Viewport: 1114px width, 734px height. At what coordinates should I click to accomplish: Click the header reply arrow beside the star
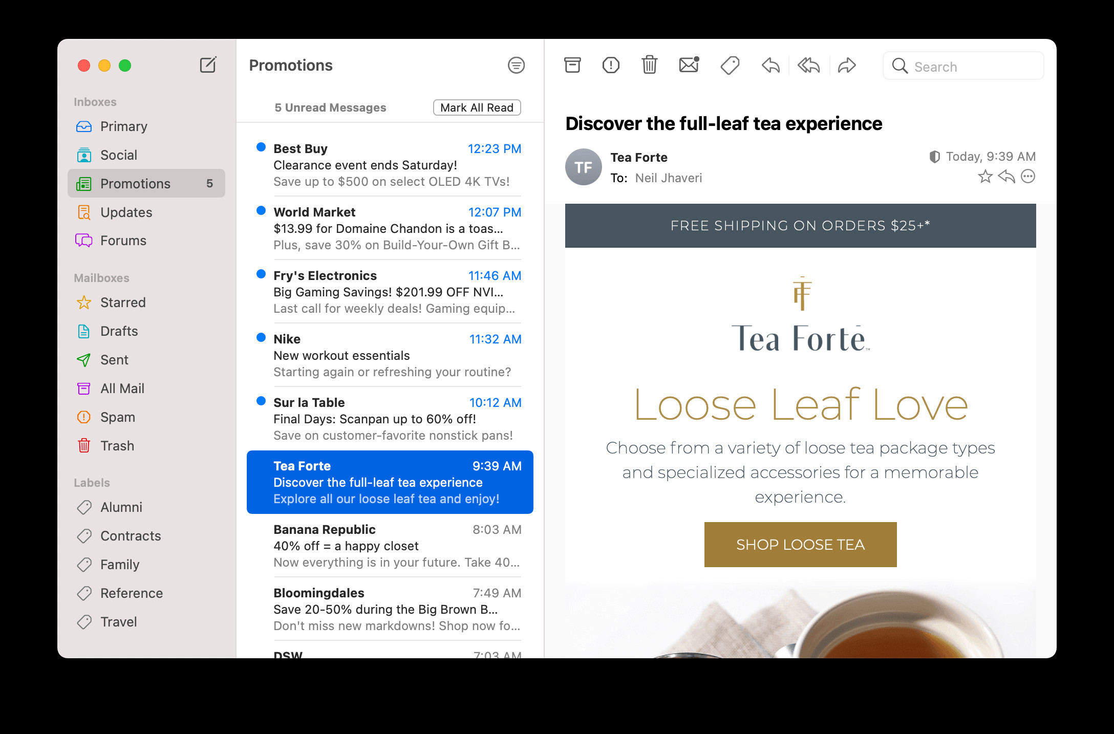coord(1006,177)
